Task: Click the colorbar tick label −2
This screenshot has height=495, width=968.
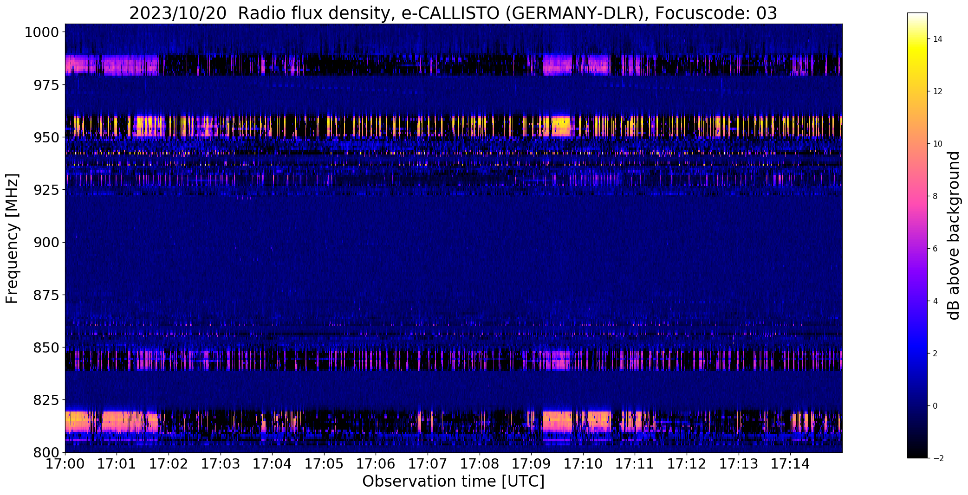Action: tap(937, 458)
